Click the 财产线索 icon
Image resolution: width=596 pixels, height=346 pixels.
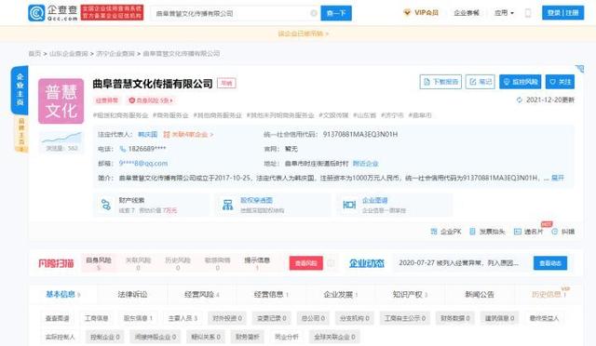point(106,205)
